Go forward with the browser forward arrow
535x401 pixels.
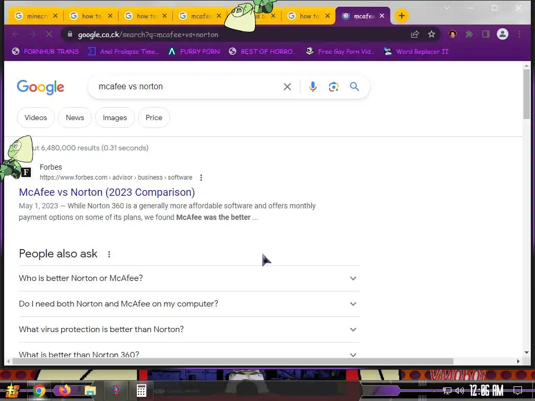32,34
